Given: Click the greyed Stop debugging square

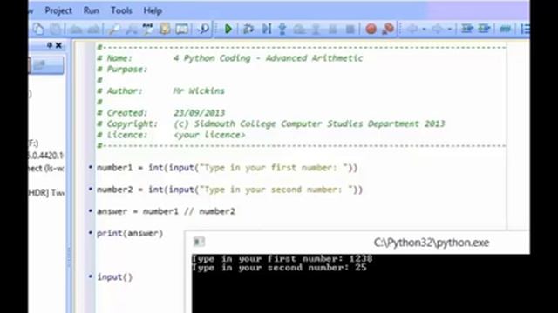Looking at the screenshot, I should [350, 29].
